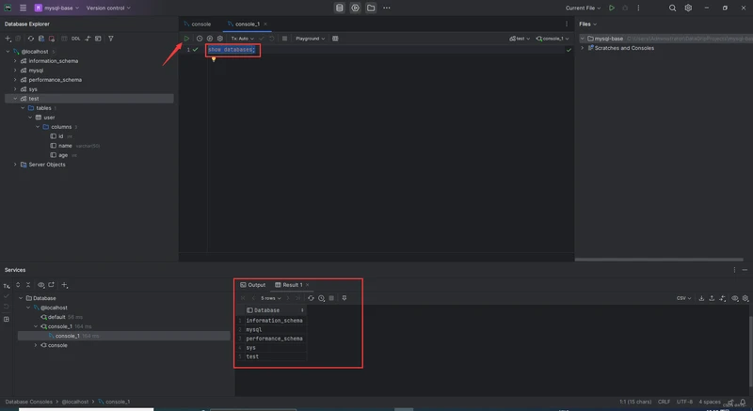Select the user table in the tree
753x411 pixels.
[49, 118]
